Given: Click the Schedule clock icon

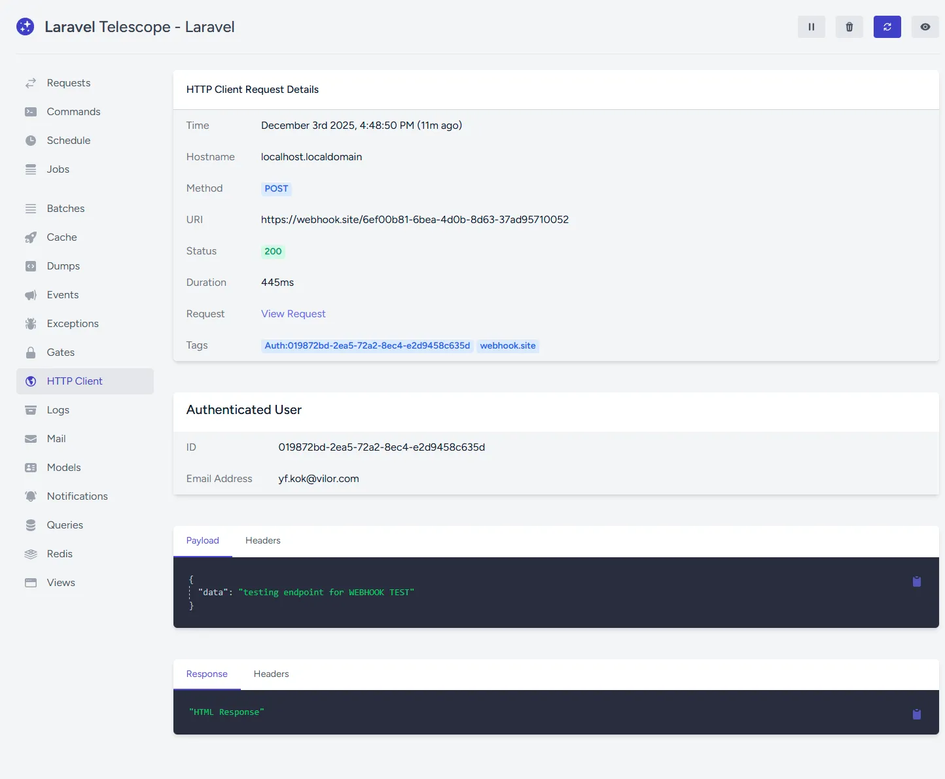Looking at the screenshot, I should [x=31, y=141].
